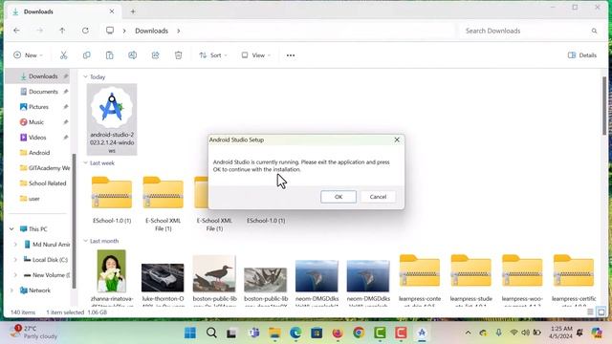Click the Search Downloads field
This screenshot has width=612, height=344.
click(x=531, y=31)
